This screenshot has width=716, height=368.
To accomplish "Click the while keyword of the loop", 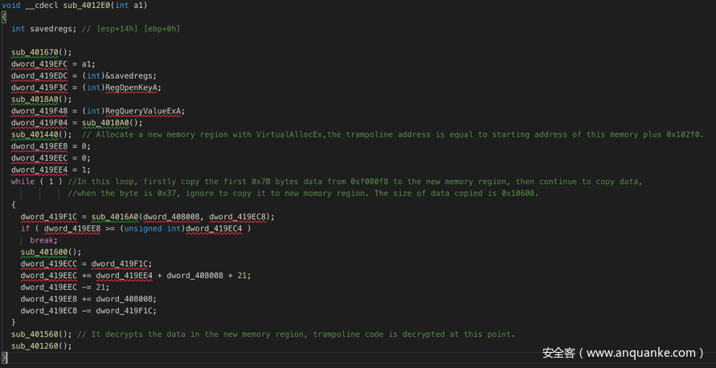I will pyautogui.click(x=23, y=182).
